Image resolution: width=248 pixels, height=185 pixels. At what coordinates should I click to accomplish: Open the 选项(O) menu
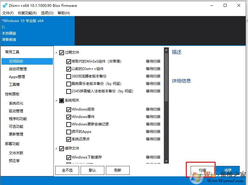pyautogui.click(x=47, y=13)
